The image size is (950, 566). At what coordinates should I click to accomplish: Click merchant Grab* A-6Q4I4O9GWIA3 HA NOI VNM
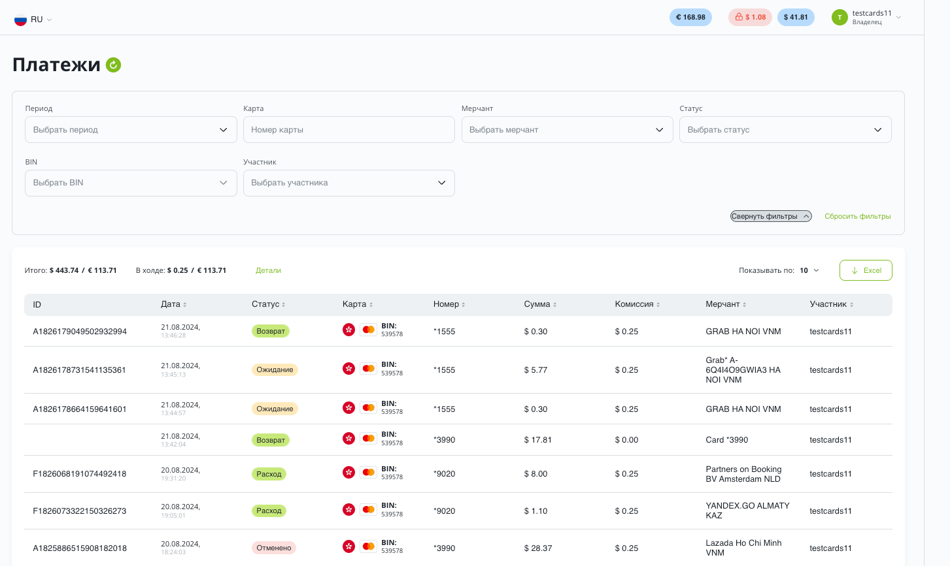pyautogui.click(x=743, y=369)
